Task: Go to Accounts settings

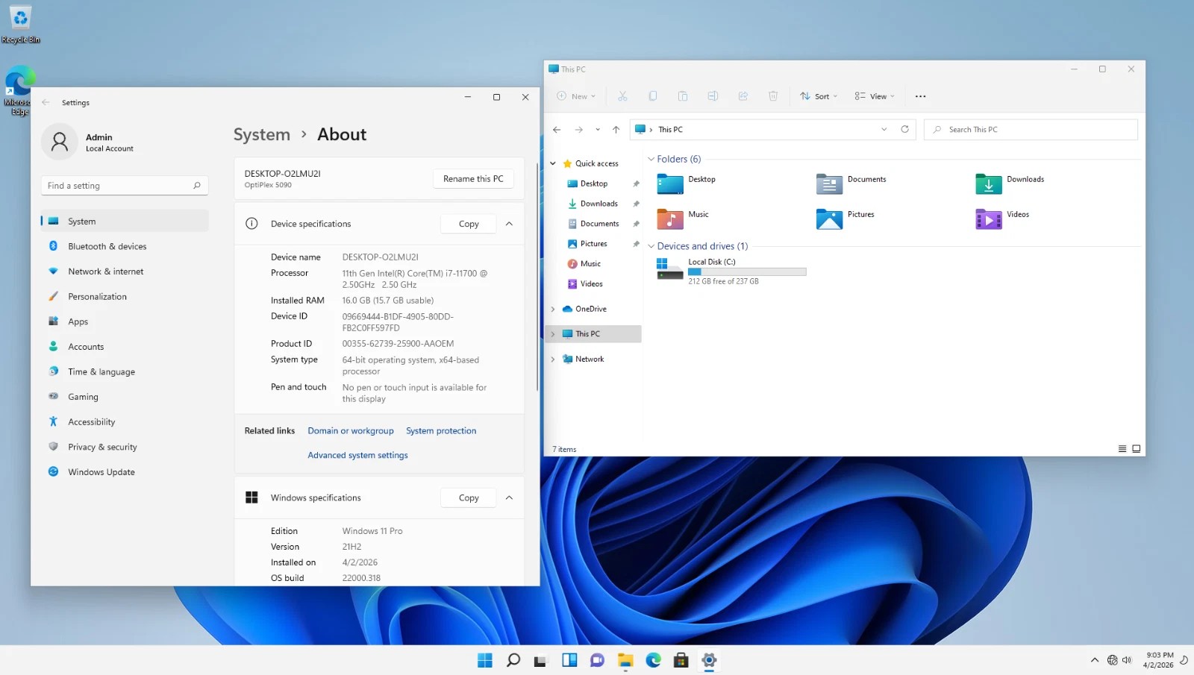Action: pos(125,347)
